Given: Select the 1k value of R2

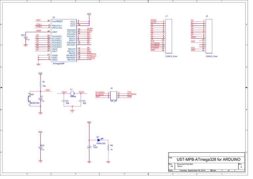Looking at the screenshot, I should (111, 150).
